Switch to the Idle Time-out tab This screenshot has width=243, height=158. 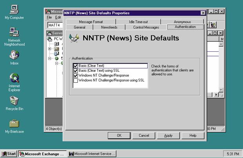click(x=138, y=22)
